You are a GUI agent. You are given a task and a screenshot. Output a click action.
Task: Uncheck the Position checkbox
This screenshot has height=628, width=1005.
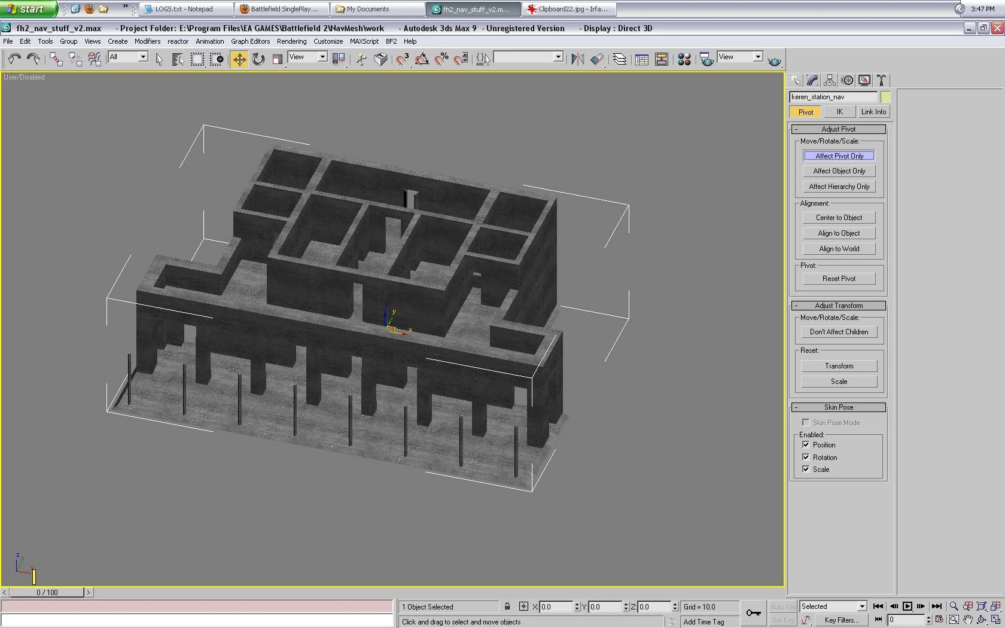(806, 445)
